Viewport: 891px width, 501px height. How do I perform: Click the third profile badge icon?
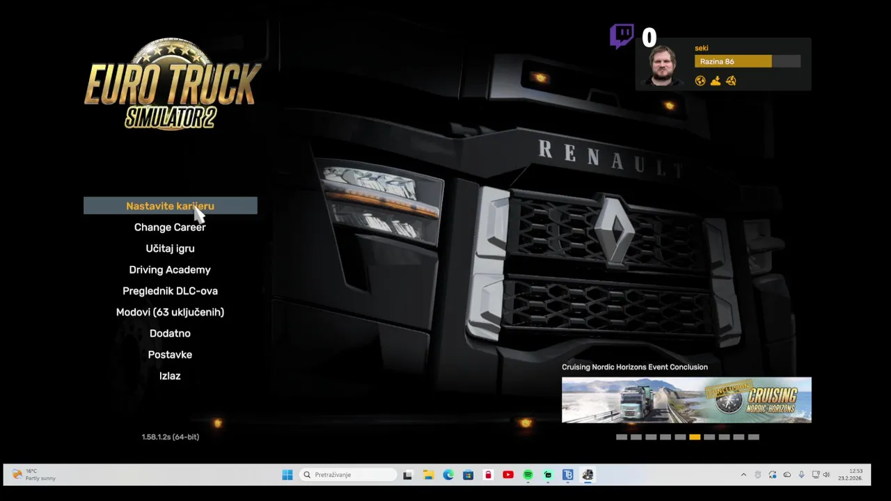pos(731,81)
